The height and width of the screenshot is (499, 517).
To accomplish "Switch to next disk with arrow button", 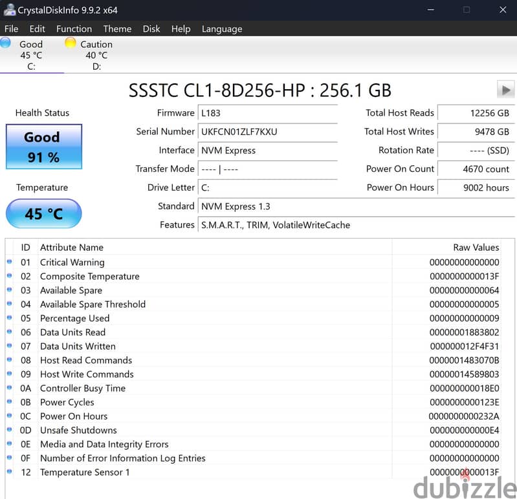I will (x=505, y=90).
